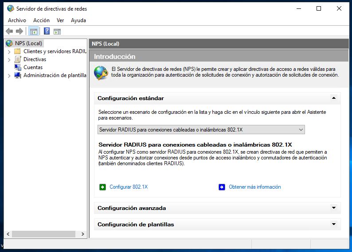Open the Archivo menu
Screen dimensions: 352x252
coord(17,20)
